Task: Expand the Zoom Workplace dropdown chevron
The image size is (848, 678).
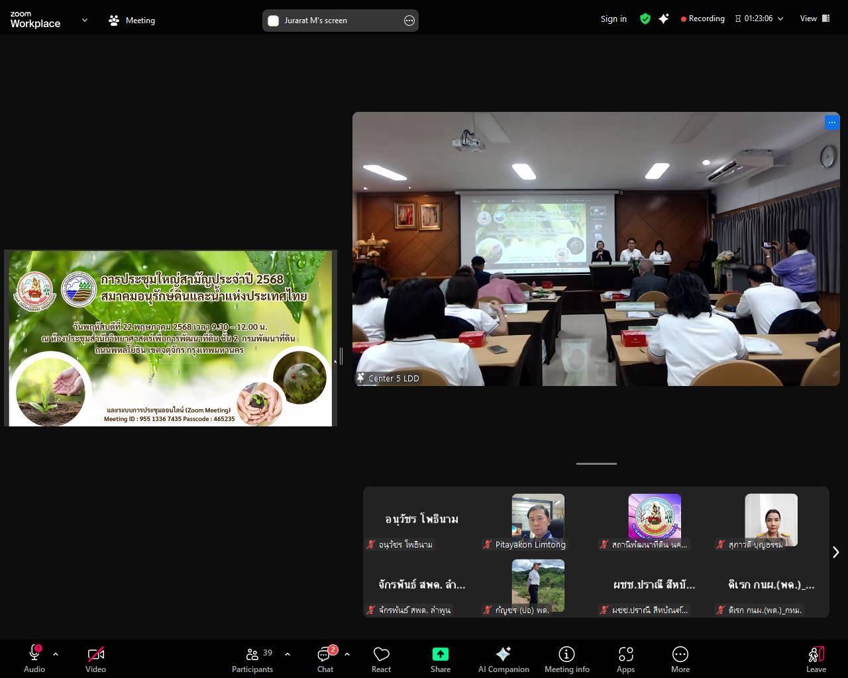Action: pyautogui.click(x=85, y=20)
